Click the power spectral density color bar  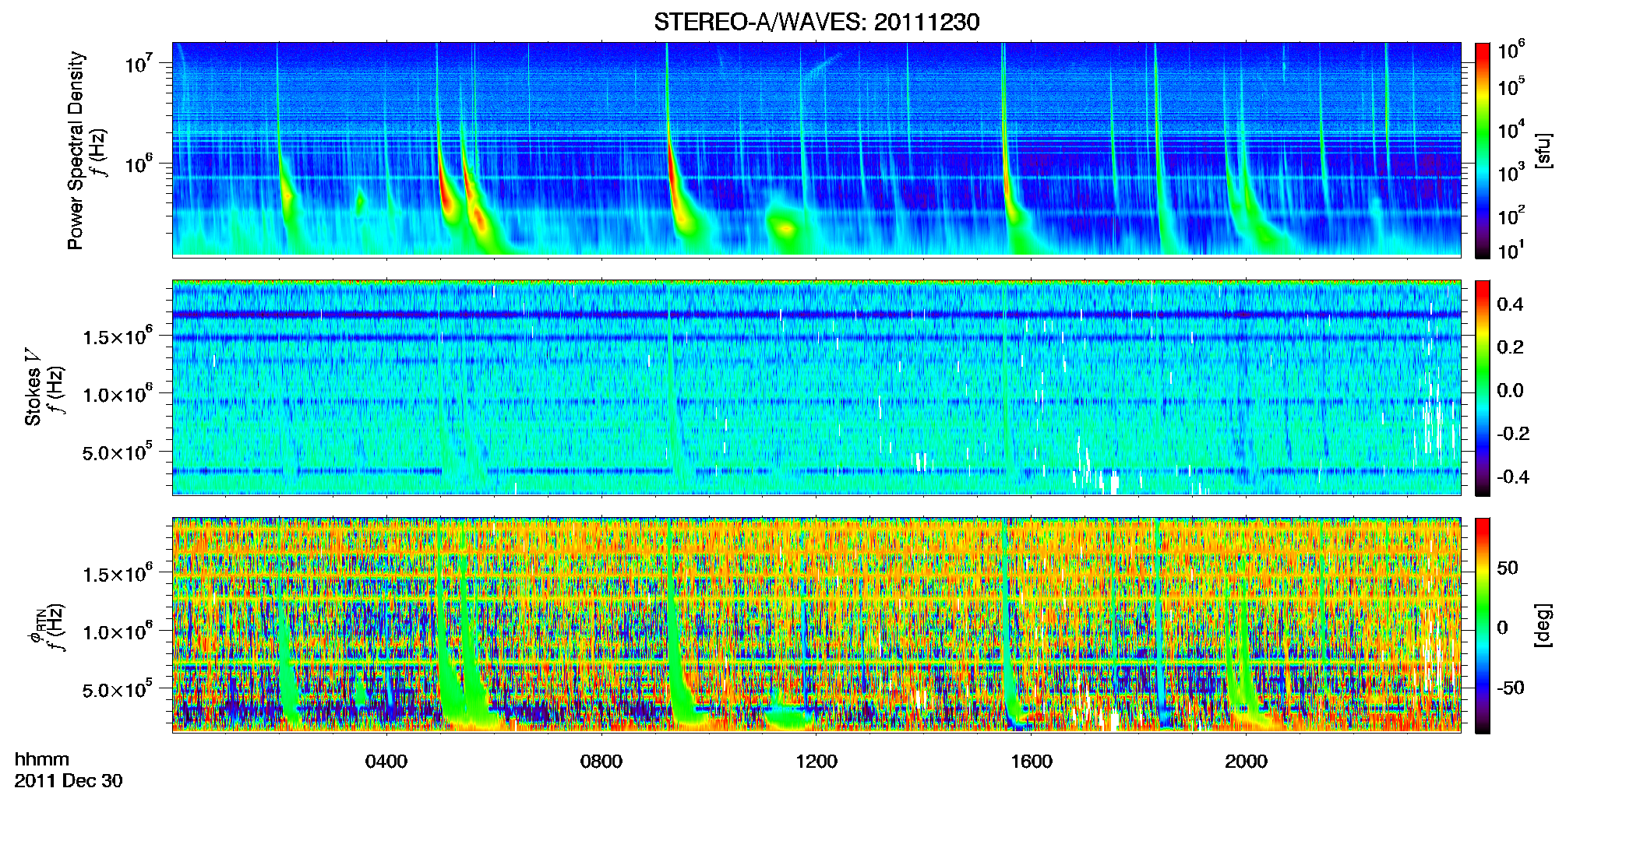[x=1483, y=150]
